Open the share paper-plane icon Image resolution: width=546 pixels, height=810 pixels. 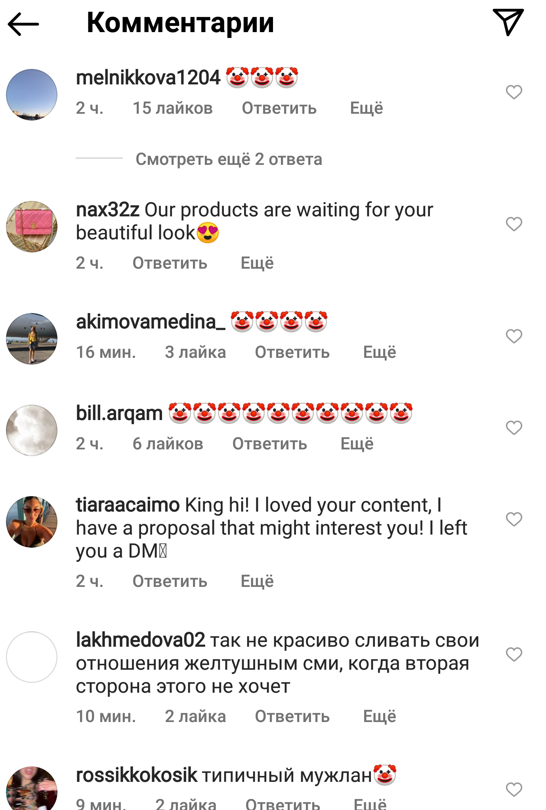(508, 22)
